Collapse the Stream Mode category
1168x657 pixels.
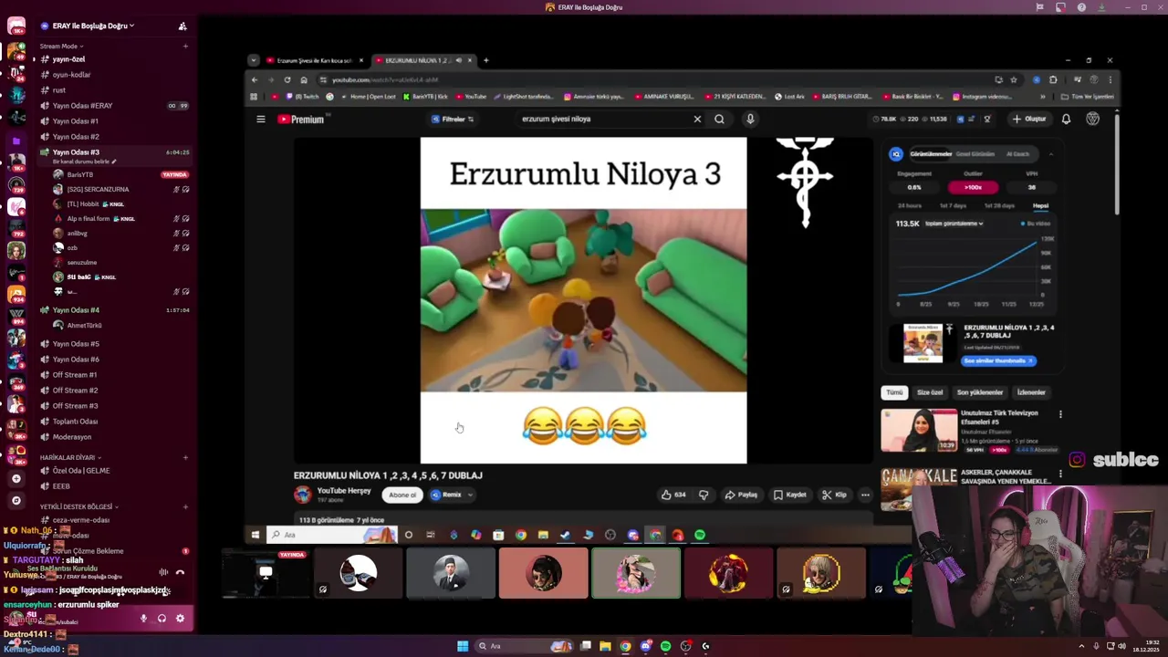click(61, 46)
